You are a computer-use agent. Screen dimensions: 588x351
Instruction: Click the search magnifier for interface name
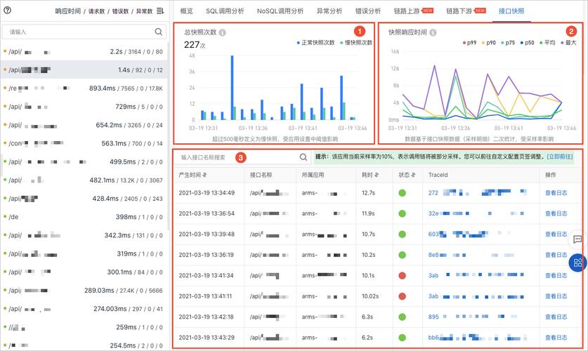point(303,157)
